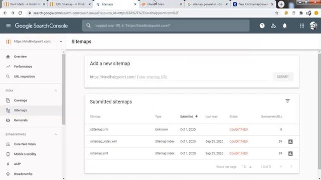
Task: Click the Enter sitemap URL field
Action: click(203, 77)
